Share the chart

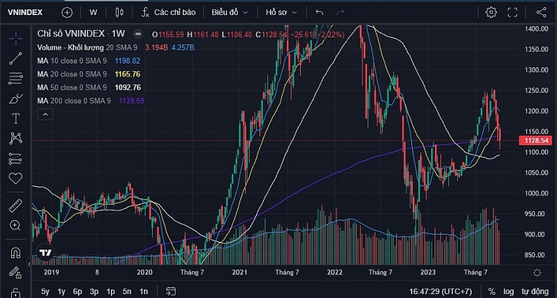pyautogui.click(x=541, y=12)
